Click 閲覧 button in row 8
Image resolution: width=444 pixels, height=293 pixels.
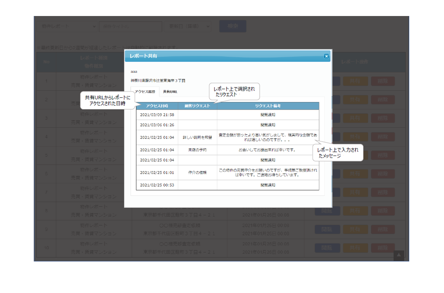click(x=327, y=211)
